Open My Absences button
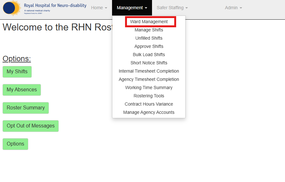This screenshot has width=285, height=182. [22, 90]
